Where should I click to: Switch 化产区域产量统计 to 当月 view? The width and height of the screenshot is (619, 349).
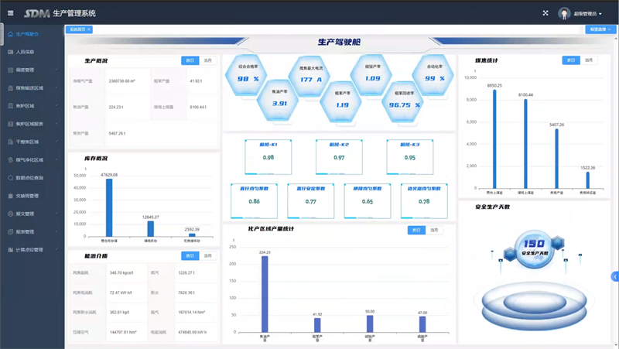(435, 230)
